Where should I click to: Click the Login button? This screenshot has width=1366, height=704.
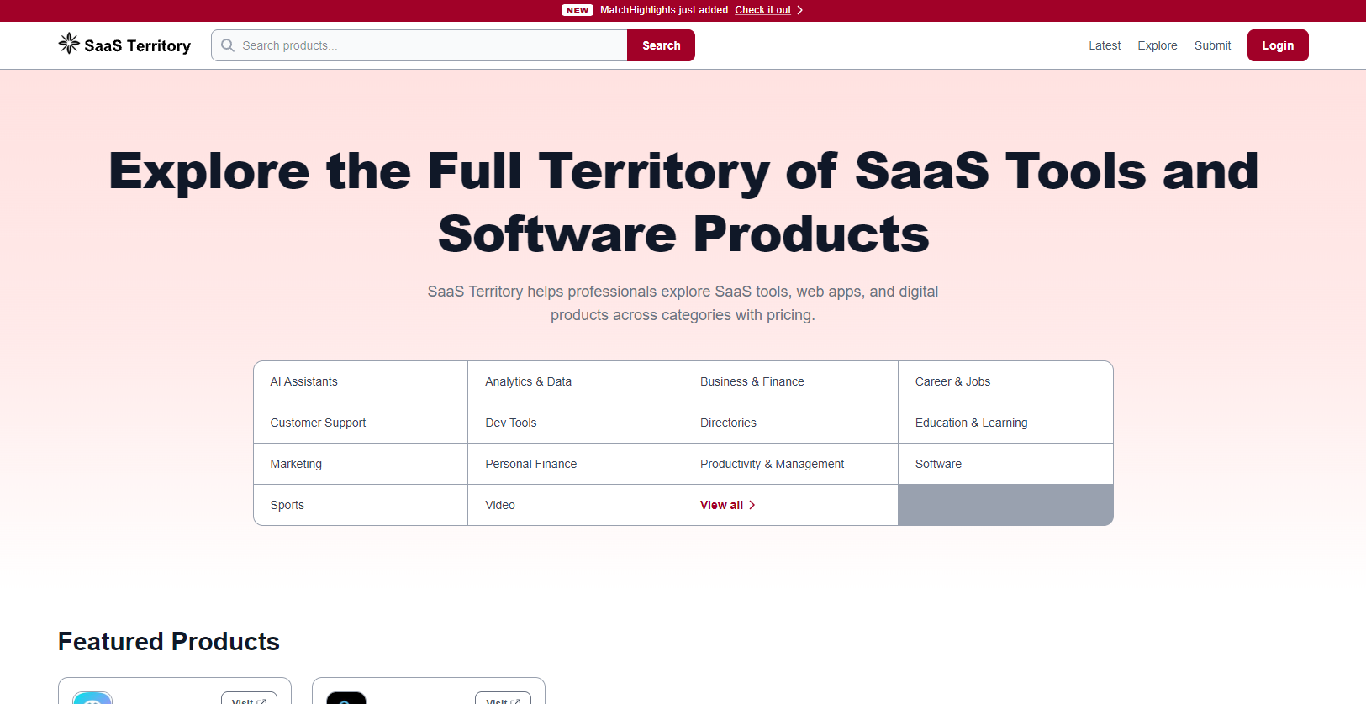(x=1277, y=45)
